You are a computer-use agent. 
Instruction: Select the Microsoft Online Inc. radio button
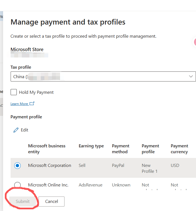[18, 185]
